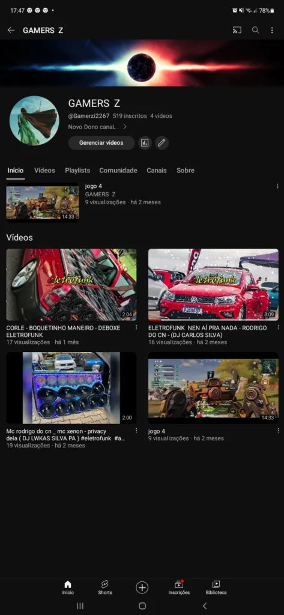Open channel analytics bar chart icon
The height and width of the screenshot is (615, 284).
point(145,143)
